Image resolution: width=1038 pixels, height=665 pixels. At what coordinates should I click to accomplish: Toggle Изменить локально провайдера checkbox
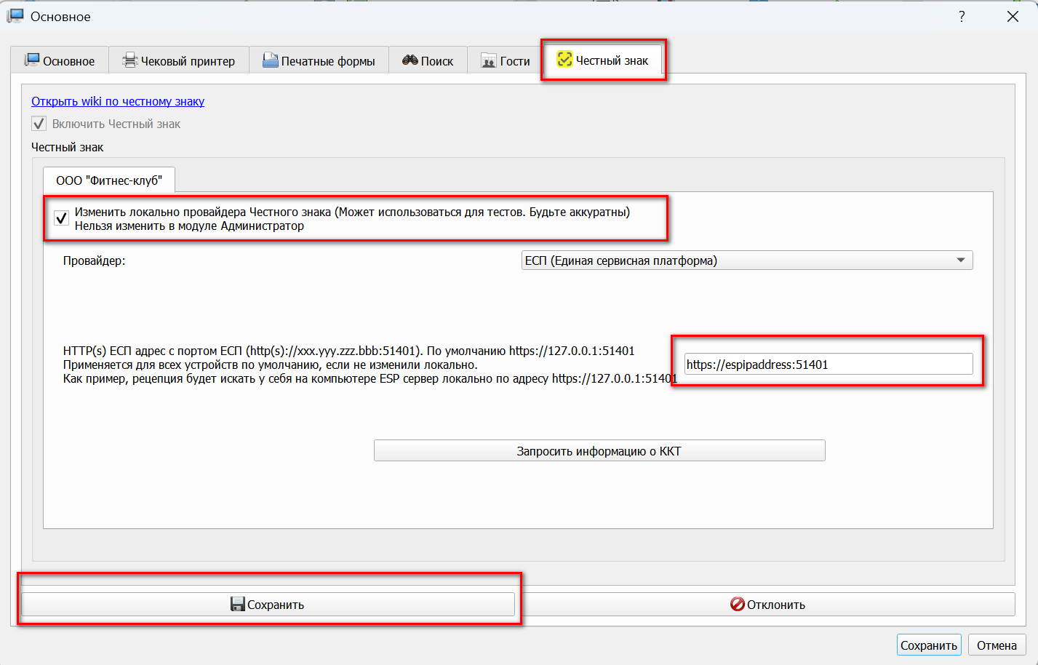62,218
